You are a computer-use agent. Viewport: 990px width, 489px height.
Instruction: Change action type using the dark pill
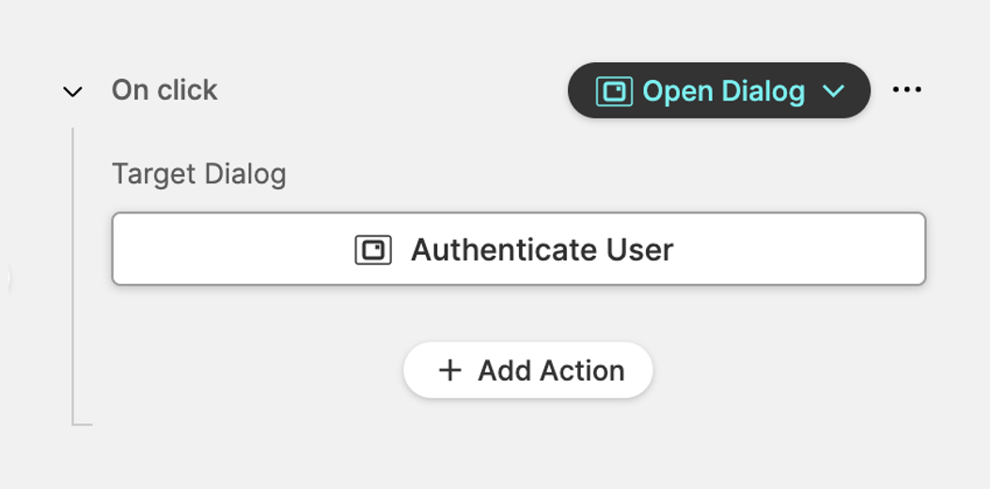point(718,91)
